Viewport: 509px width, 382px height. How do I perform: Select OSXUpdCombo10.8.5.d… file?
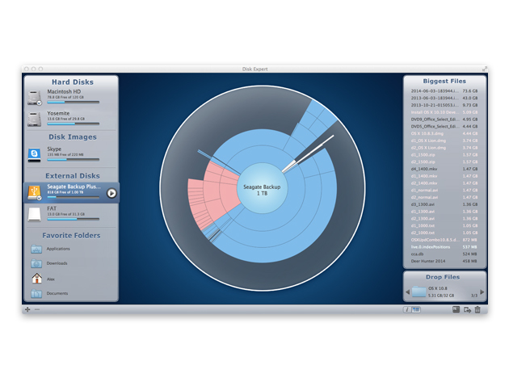pyautogui.click(x=444, y=240)
